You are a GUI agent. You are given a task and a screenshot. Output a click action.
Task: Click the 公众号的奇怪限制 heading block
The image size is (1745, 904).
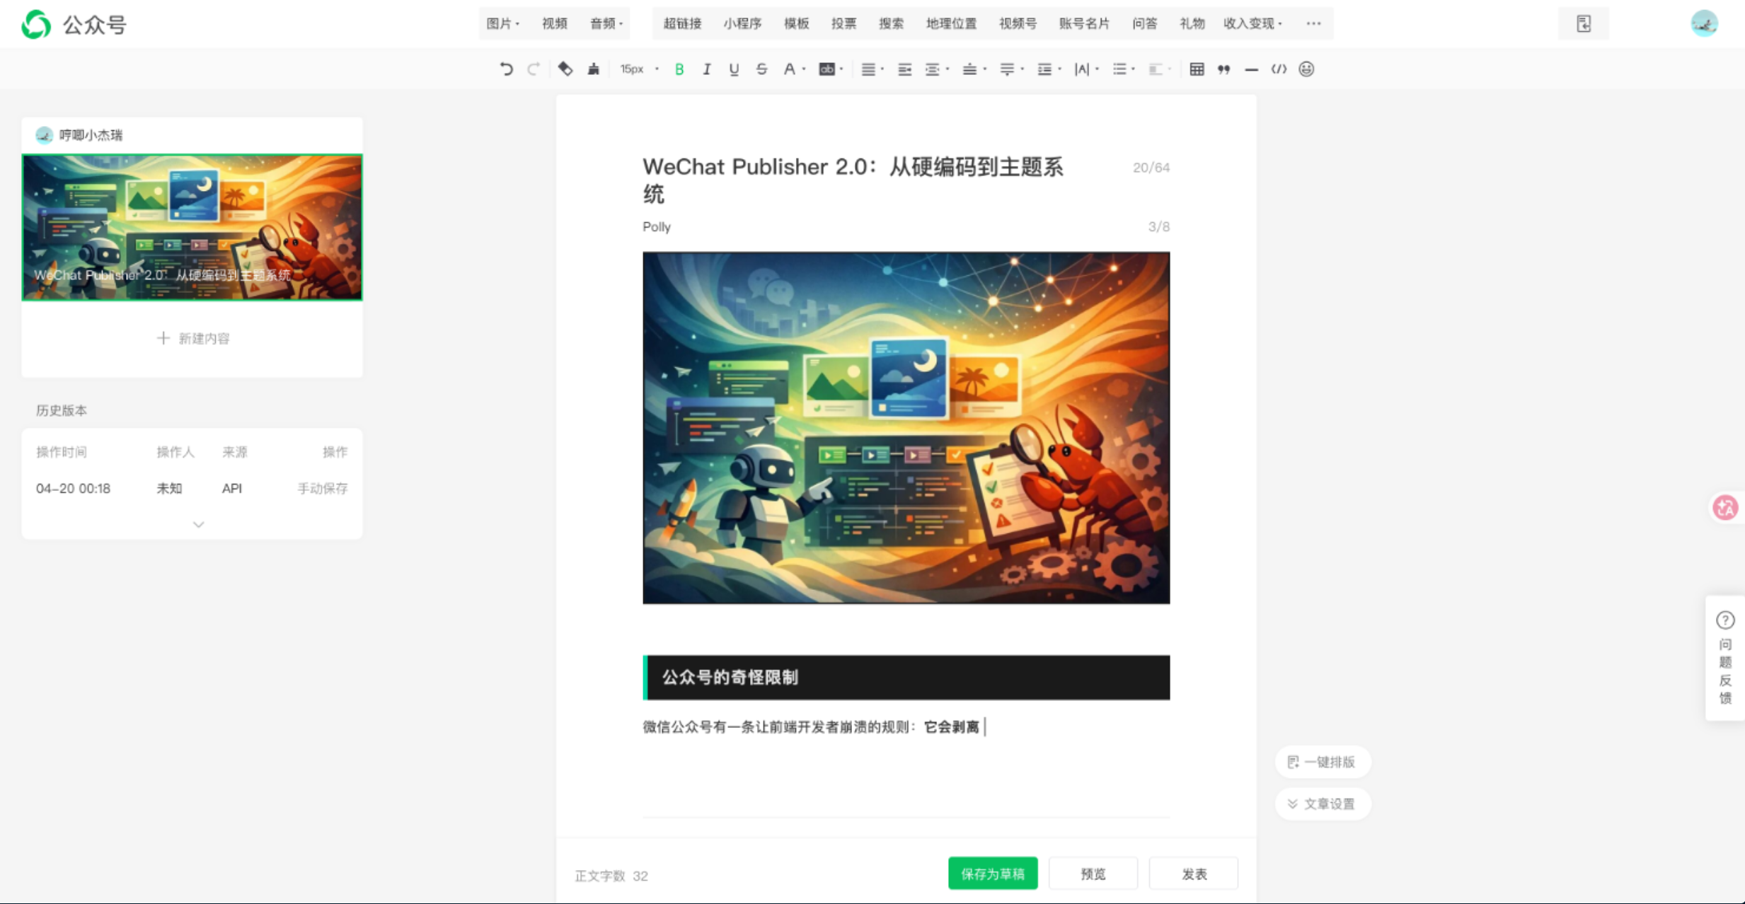[906, 677]
